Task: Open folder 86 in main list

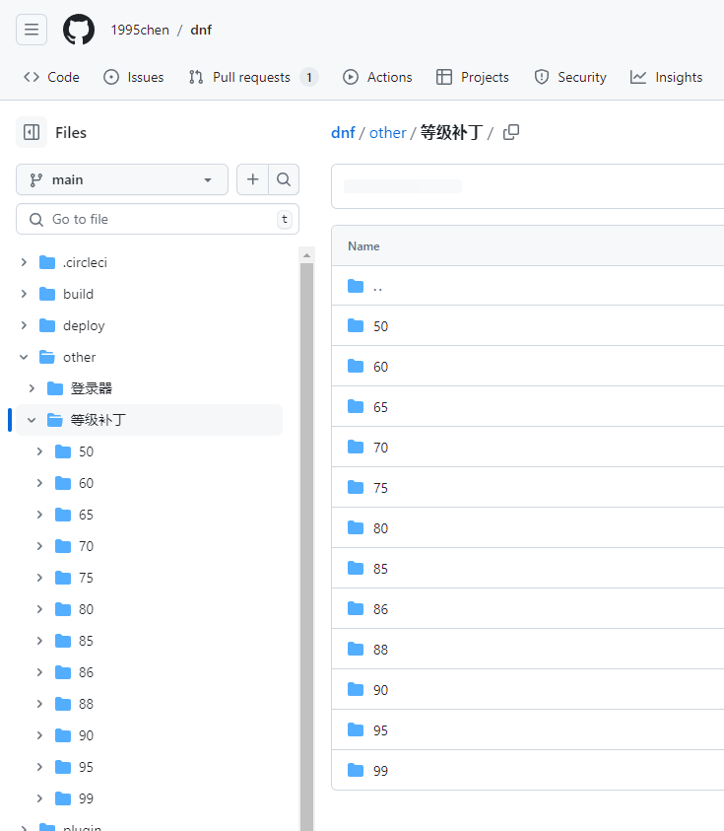Action: click(380, 609)
